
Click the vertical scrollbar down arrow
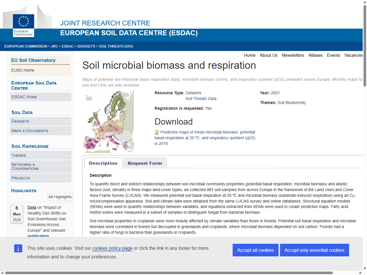pyautogui.click(x=365, y=268)
